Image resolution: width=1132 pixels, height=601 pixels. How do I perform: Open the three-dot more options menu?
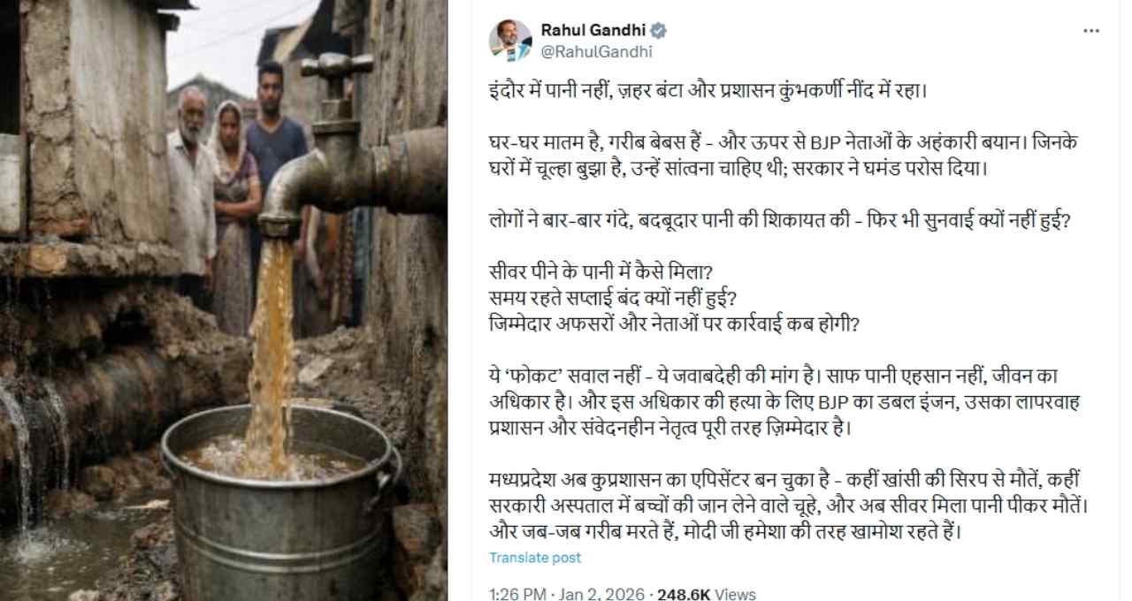1091,31
